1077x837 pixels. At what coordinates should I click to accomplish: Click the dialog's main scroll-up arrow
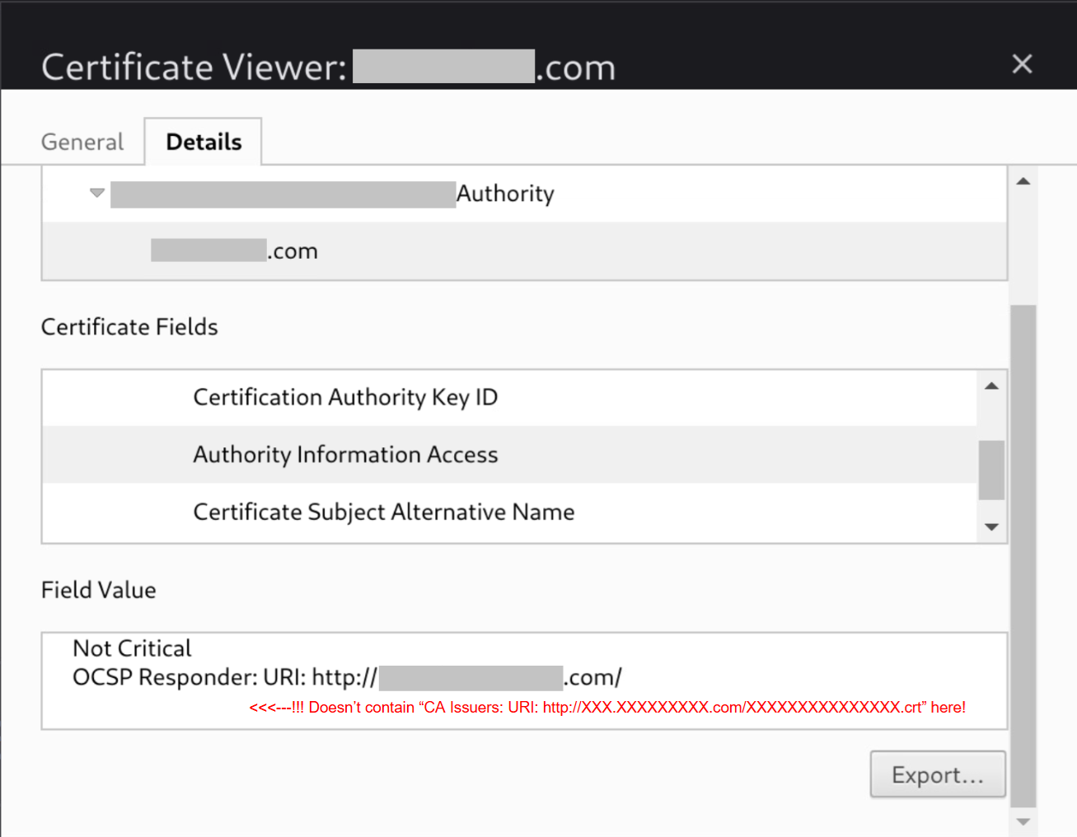click(x=1023, y=181)
